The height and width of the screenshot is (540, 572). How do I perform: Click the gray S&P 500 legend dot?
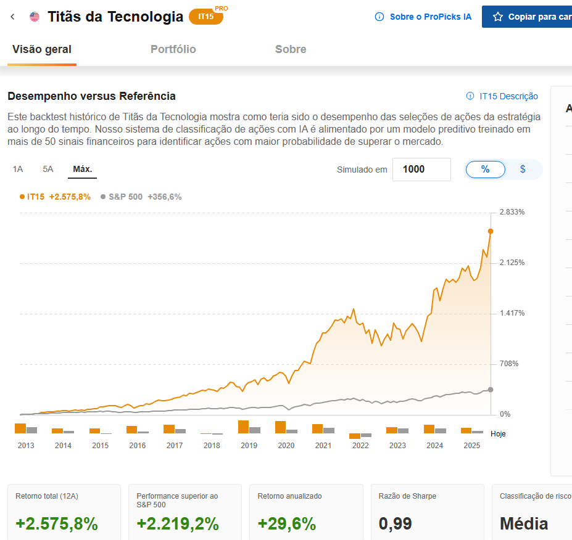point(103,197)
